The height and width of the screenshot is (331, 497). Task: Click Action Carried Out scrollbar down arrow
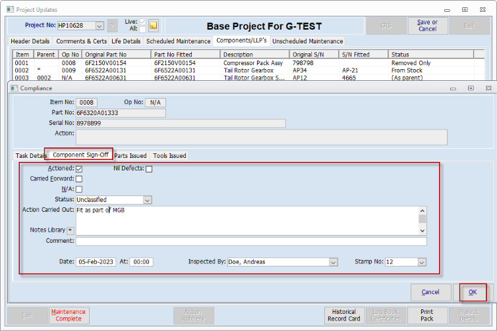(x=423, y=231)
